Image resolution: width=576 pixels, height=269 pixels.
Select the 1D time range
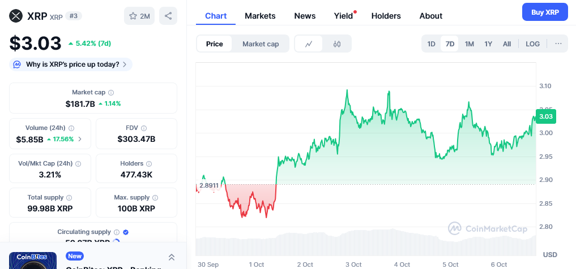pyautogui.click(x=431, y=44)
